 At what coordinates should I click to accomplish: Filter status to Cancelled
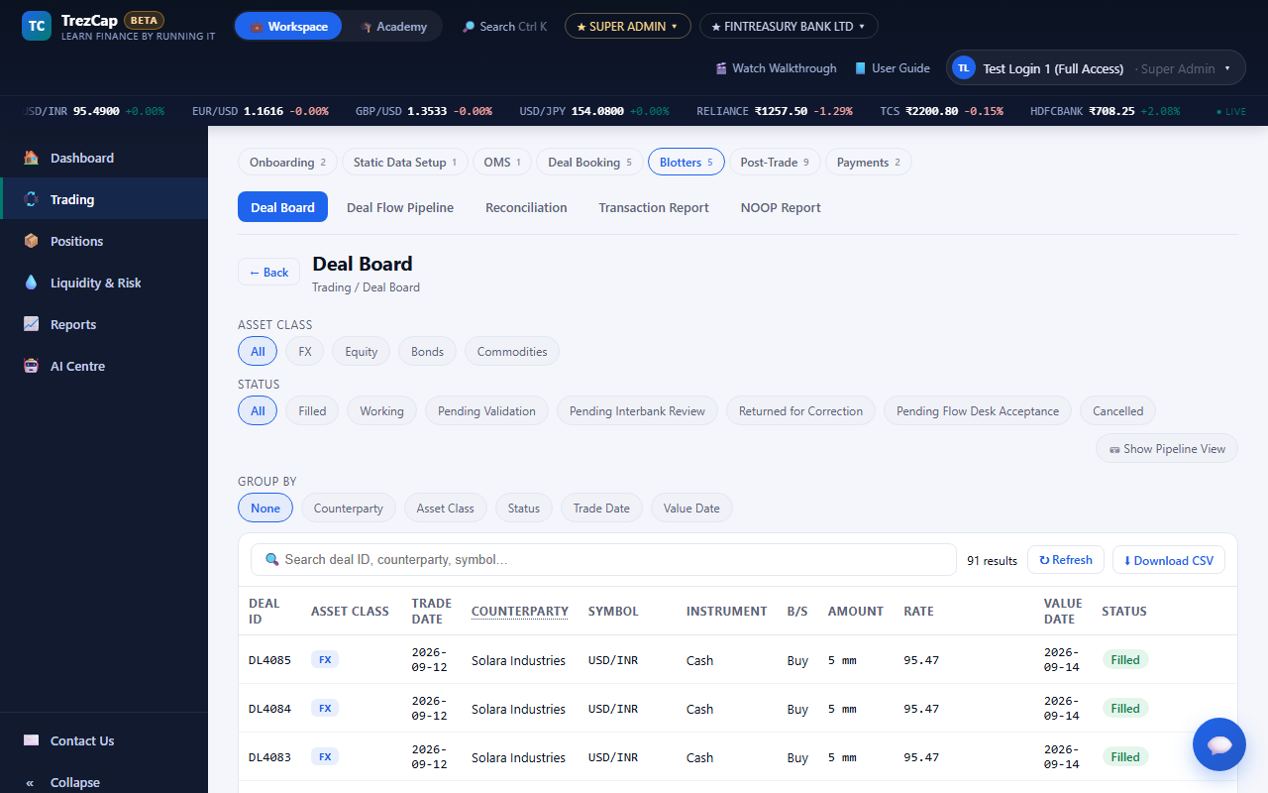pos(1117,411)
